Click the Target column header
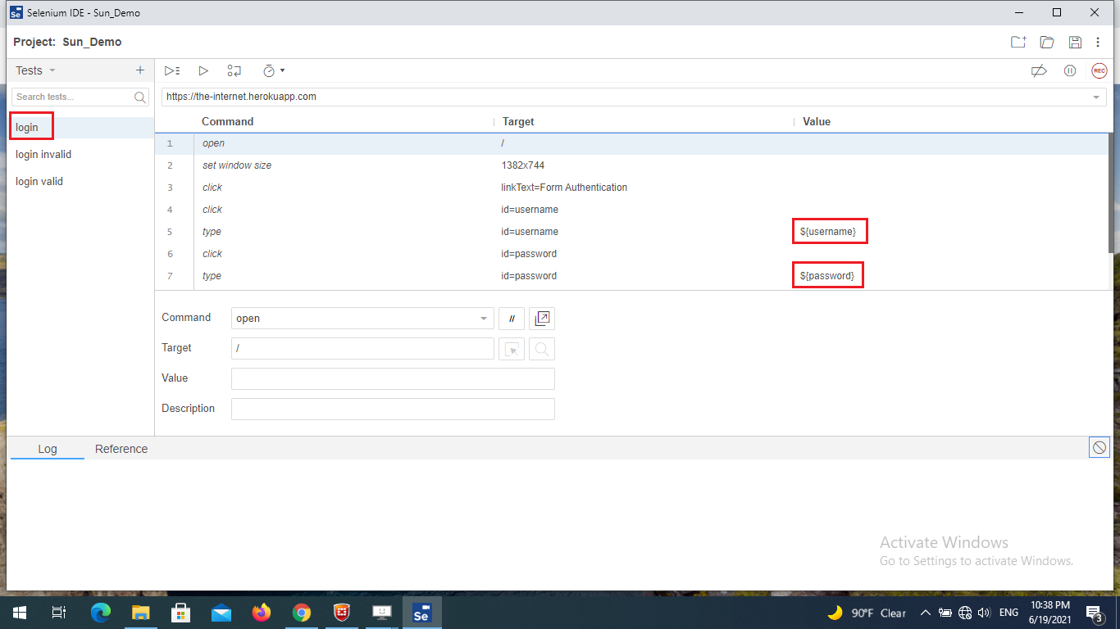The width and height of the screenshot is (1120, 629). [518, 122]
